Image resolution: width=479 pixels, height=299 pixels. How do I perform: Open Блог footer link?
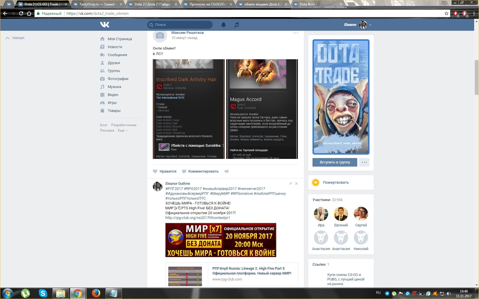tap(104, 125)
